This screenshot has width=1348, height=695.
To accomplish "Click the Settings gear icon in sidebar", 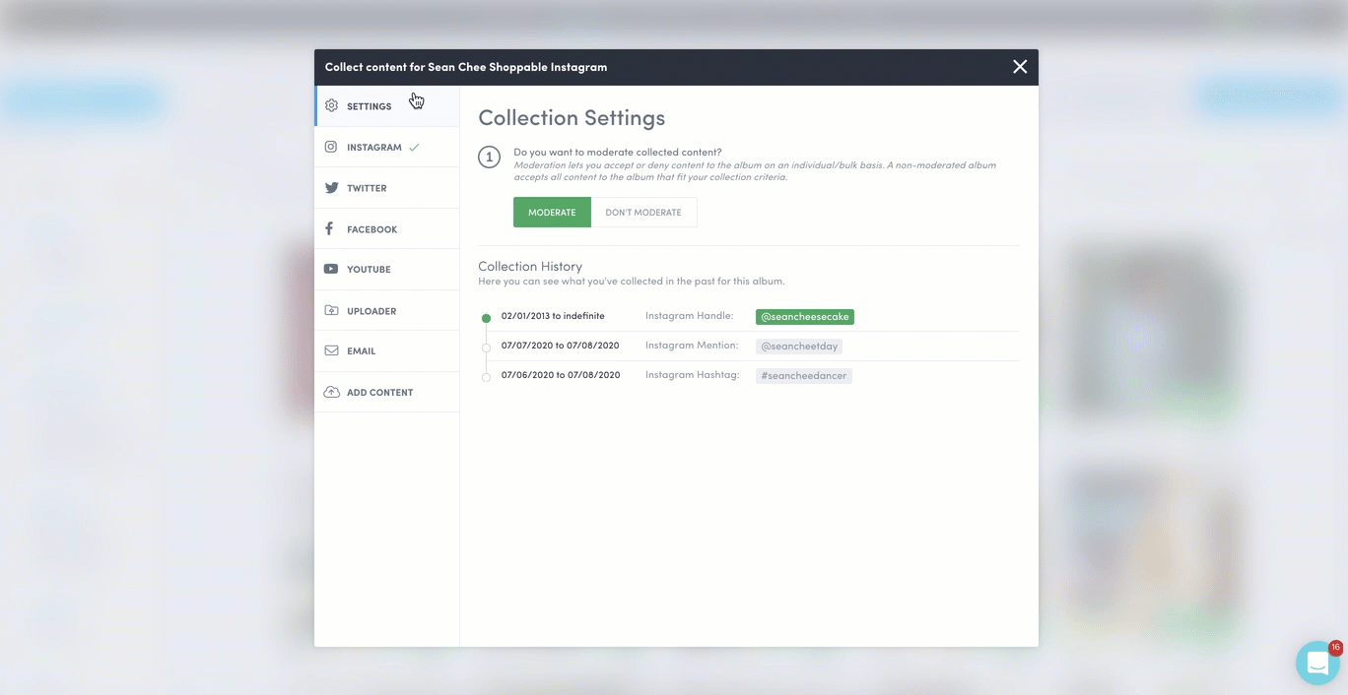I will (x=332, y=106).
